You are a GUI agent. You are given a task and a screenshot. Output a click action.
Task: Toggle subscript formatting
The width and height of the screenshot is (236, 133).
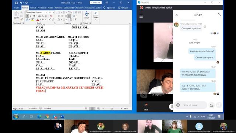click(x=43, y=16)
